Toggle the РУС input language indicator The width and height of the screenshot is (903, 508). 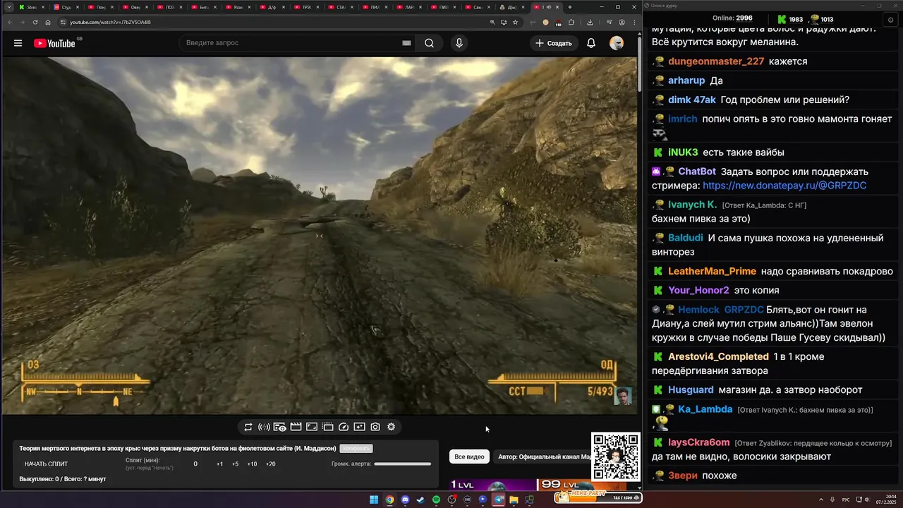[846, 500]
